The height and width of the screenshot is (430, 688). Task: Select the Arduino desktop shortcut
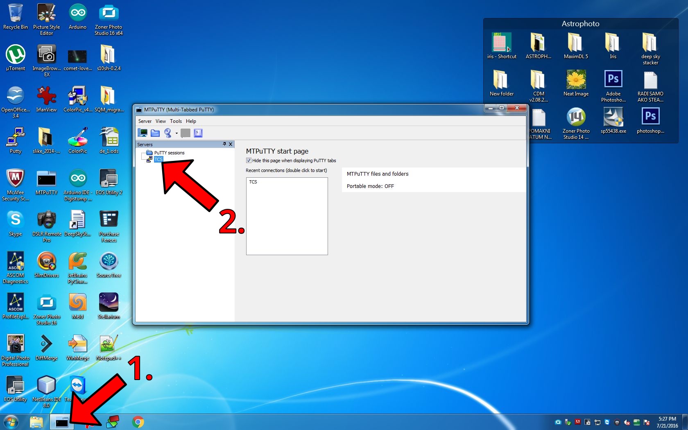(78, 17)
